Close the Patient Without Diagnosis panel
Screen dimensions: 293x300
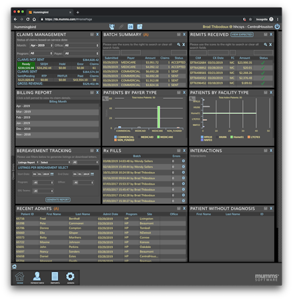pos(271,209)
